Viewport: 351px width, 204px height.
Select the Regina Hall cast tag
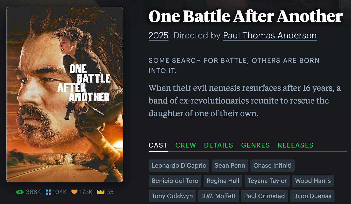pyautogui.click(x=223, y=181)
